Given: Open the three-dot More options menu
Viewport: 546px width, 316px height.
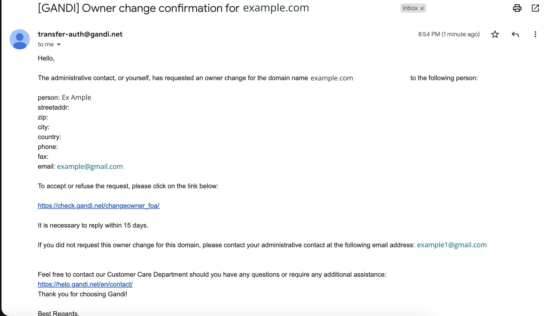Looking at the screenshot, I should [x=535, y=34].
